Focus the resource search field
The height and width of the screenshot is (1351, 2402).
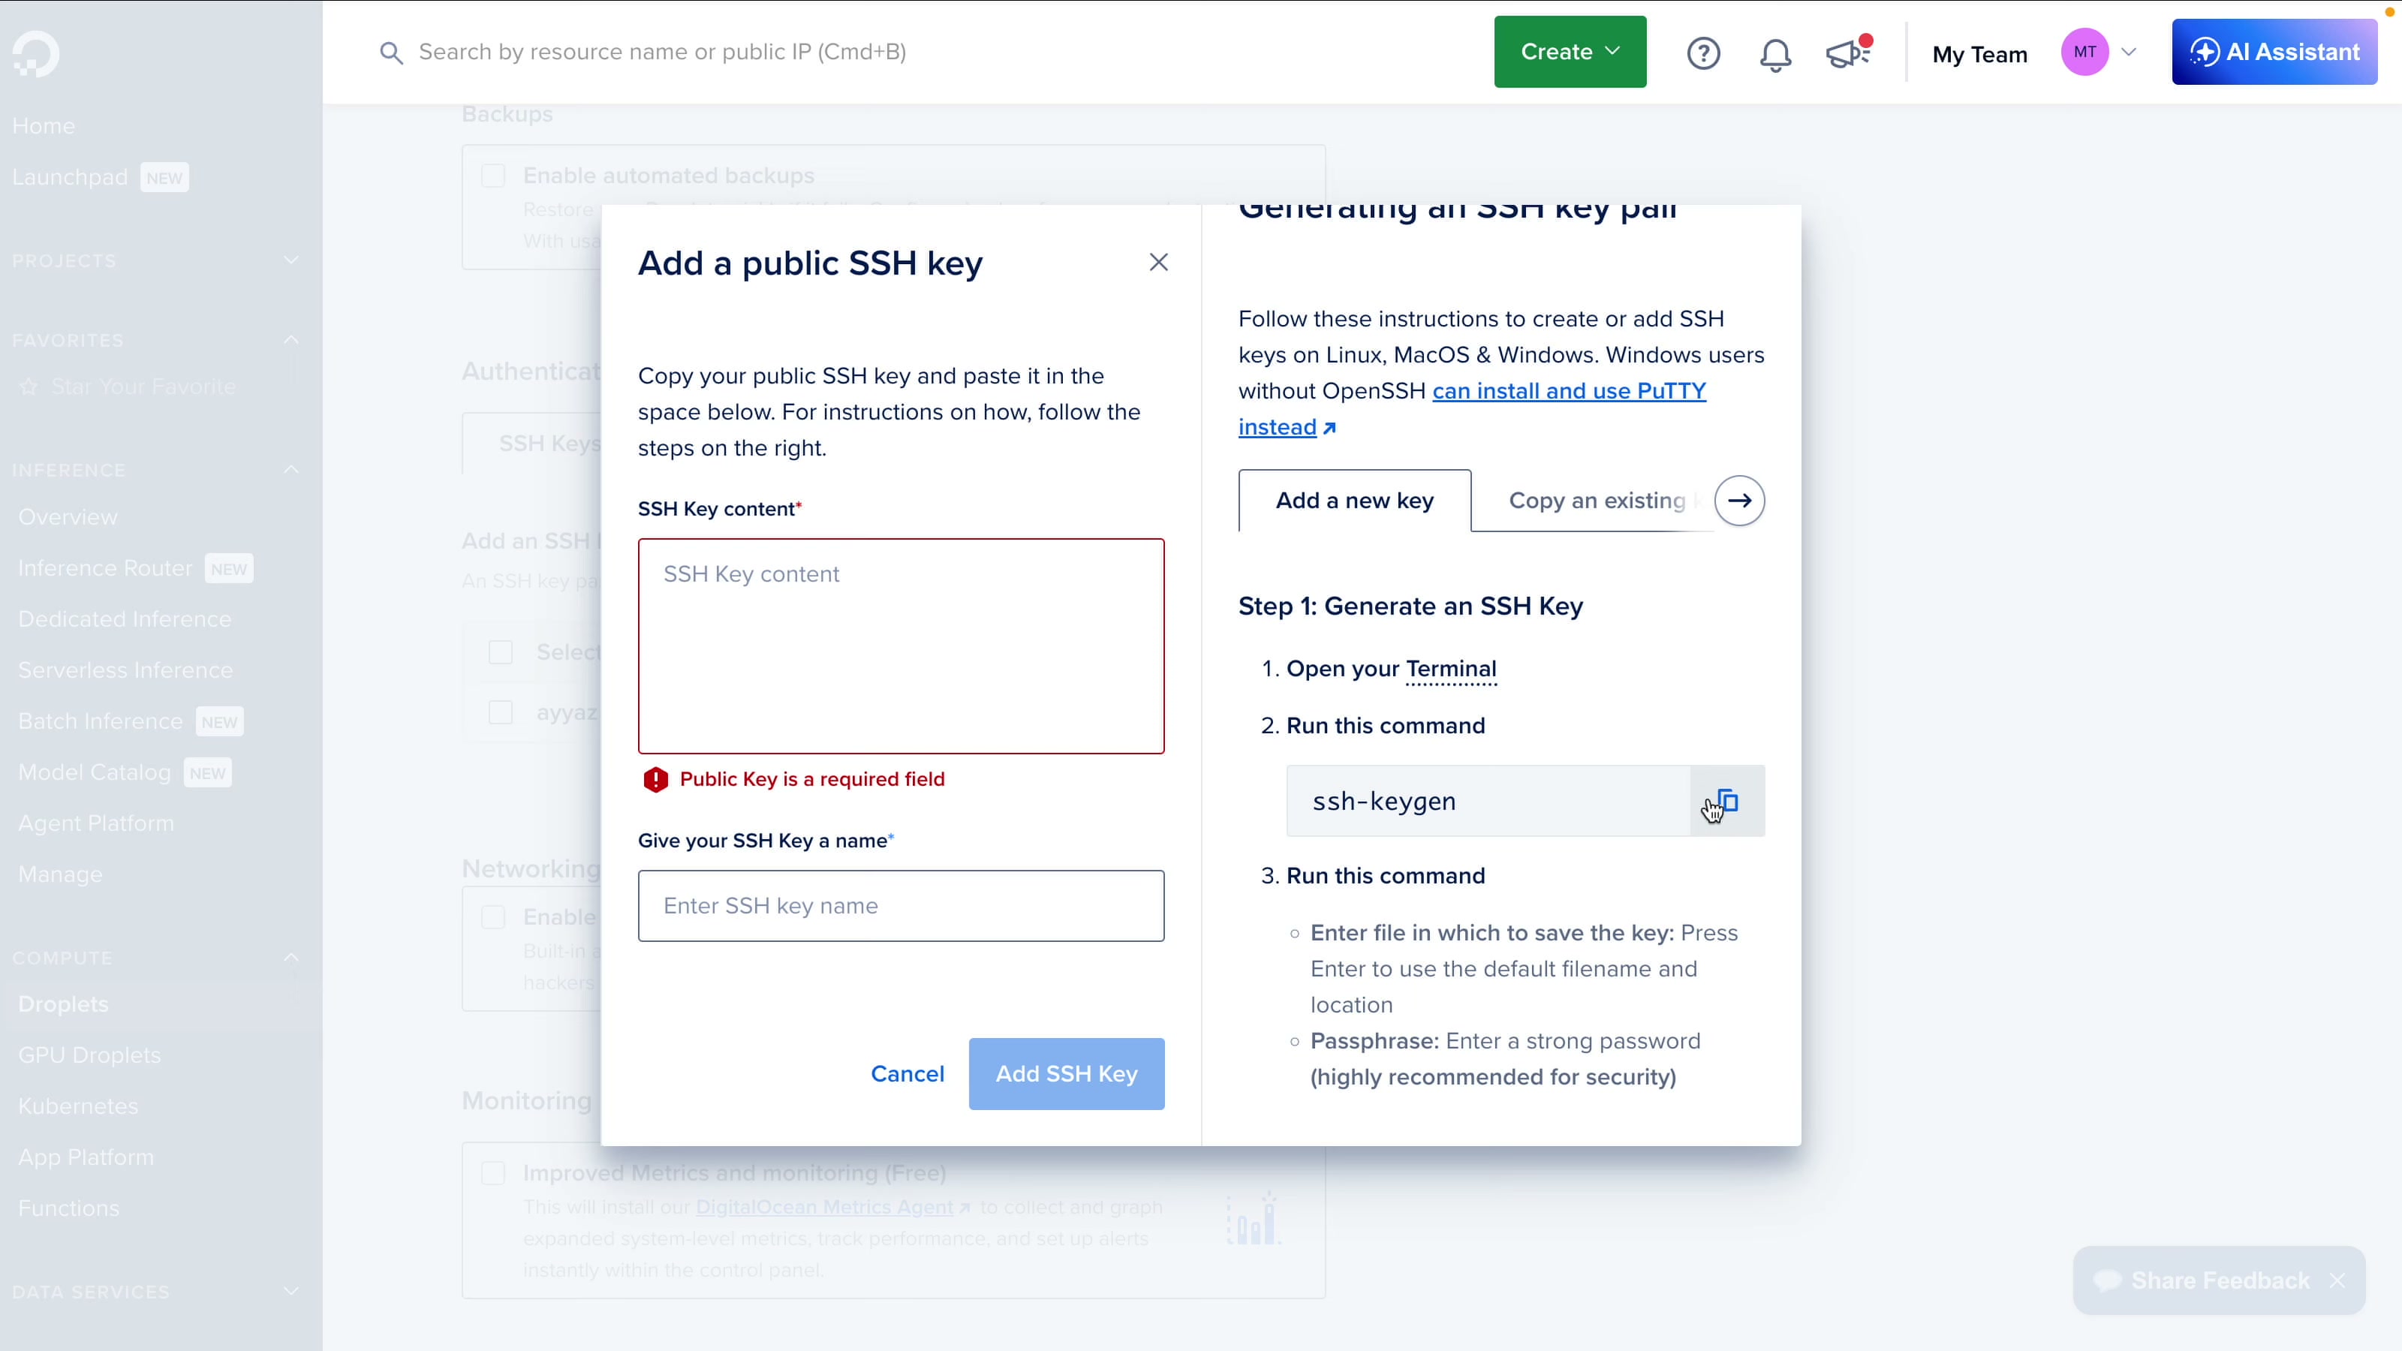(x=662, y=53)
